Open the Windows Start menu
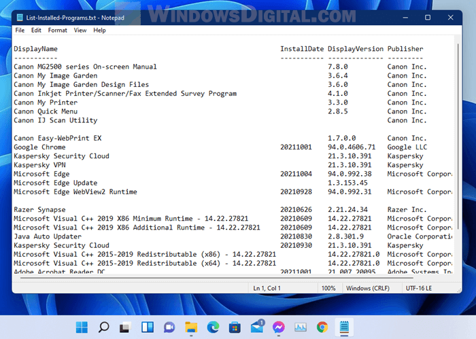The width and height of the screenshot is (476, 339). point(82,327)
